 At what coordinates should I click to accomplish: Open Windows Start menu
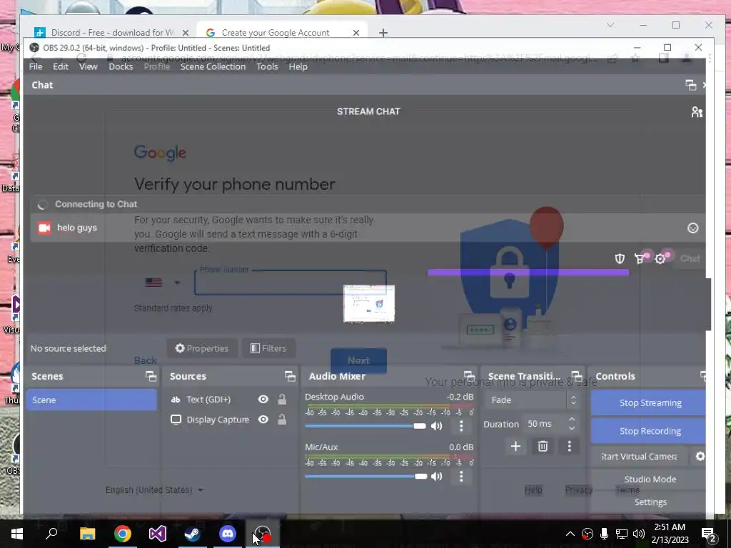(17, 534)
